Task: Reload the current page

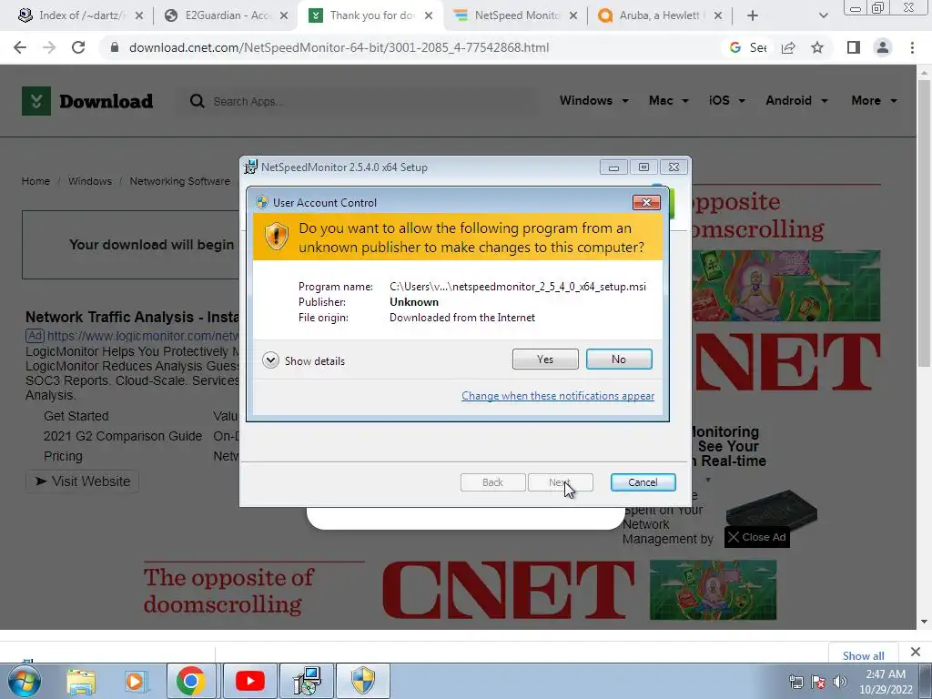Action: tap(78, 47)
